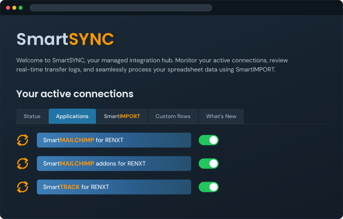343x219 pixels.
Task: Click the SmartSYNC logo heading
Action: 65,39
